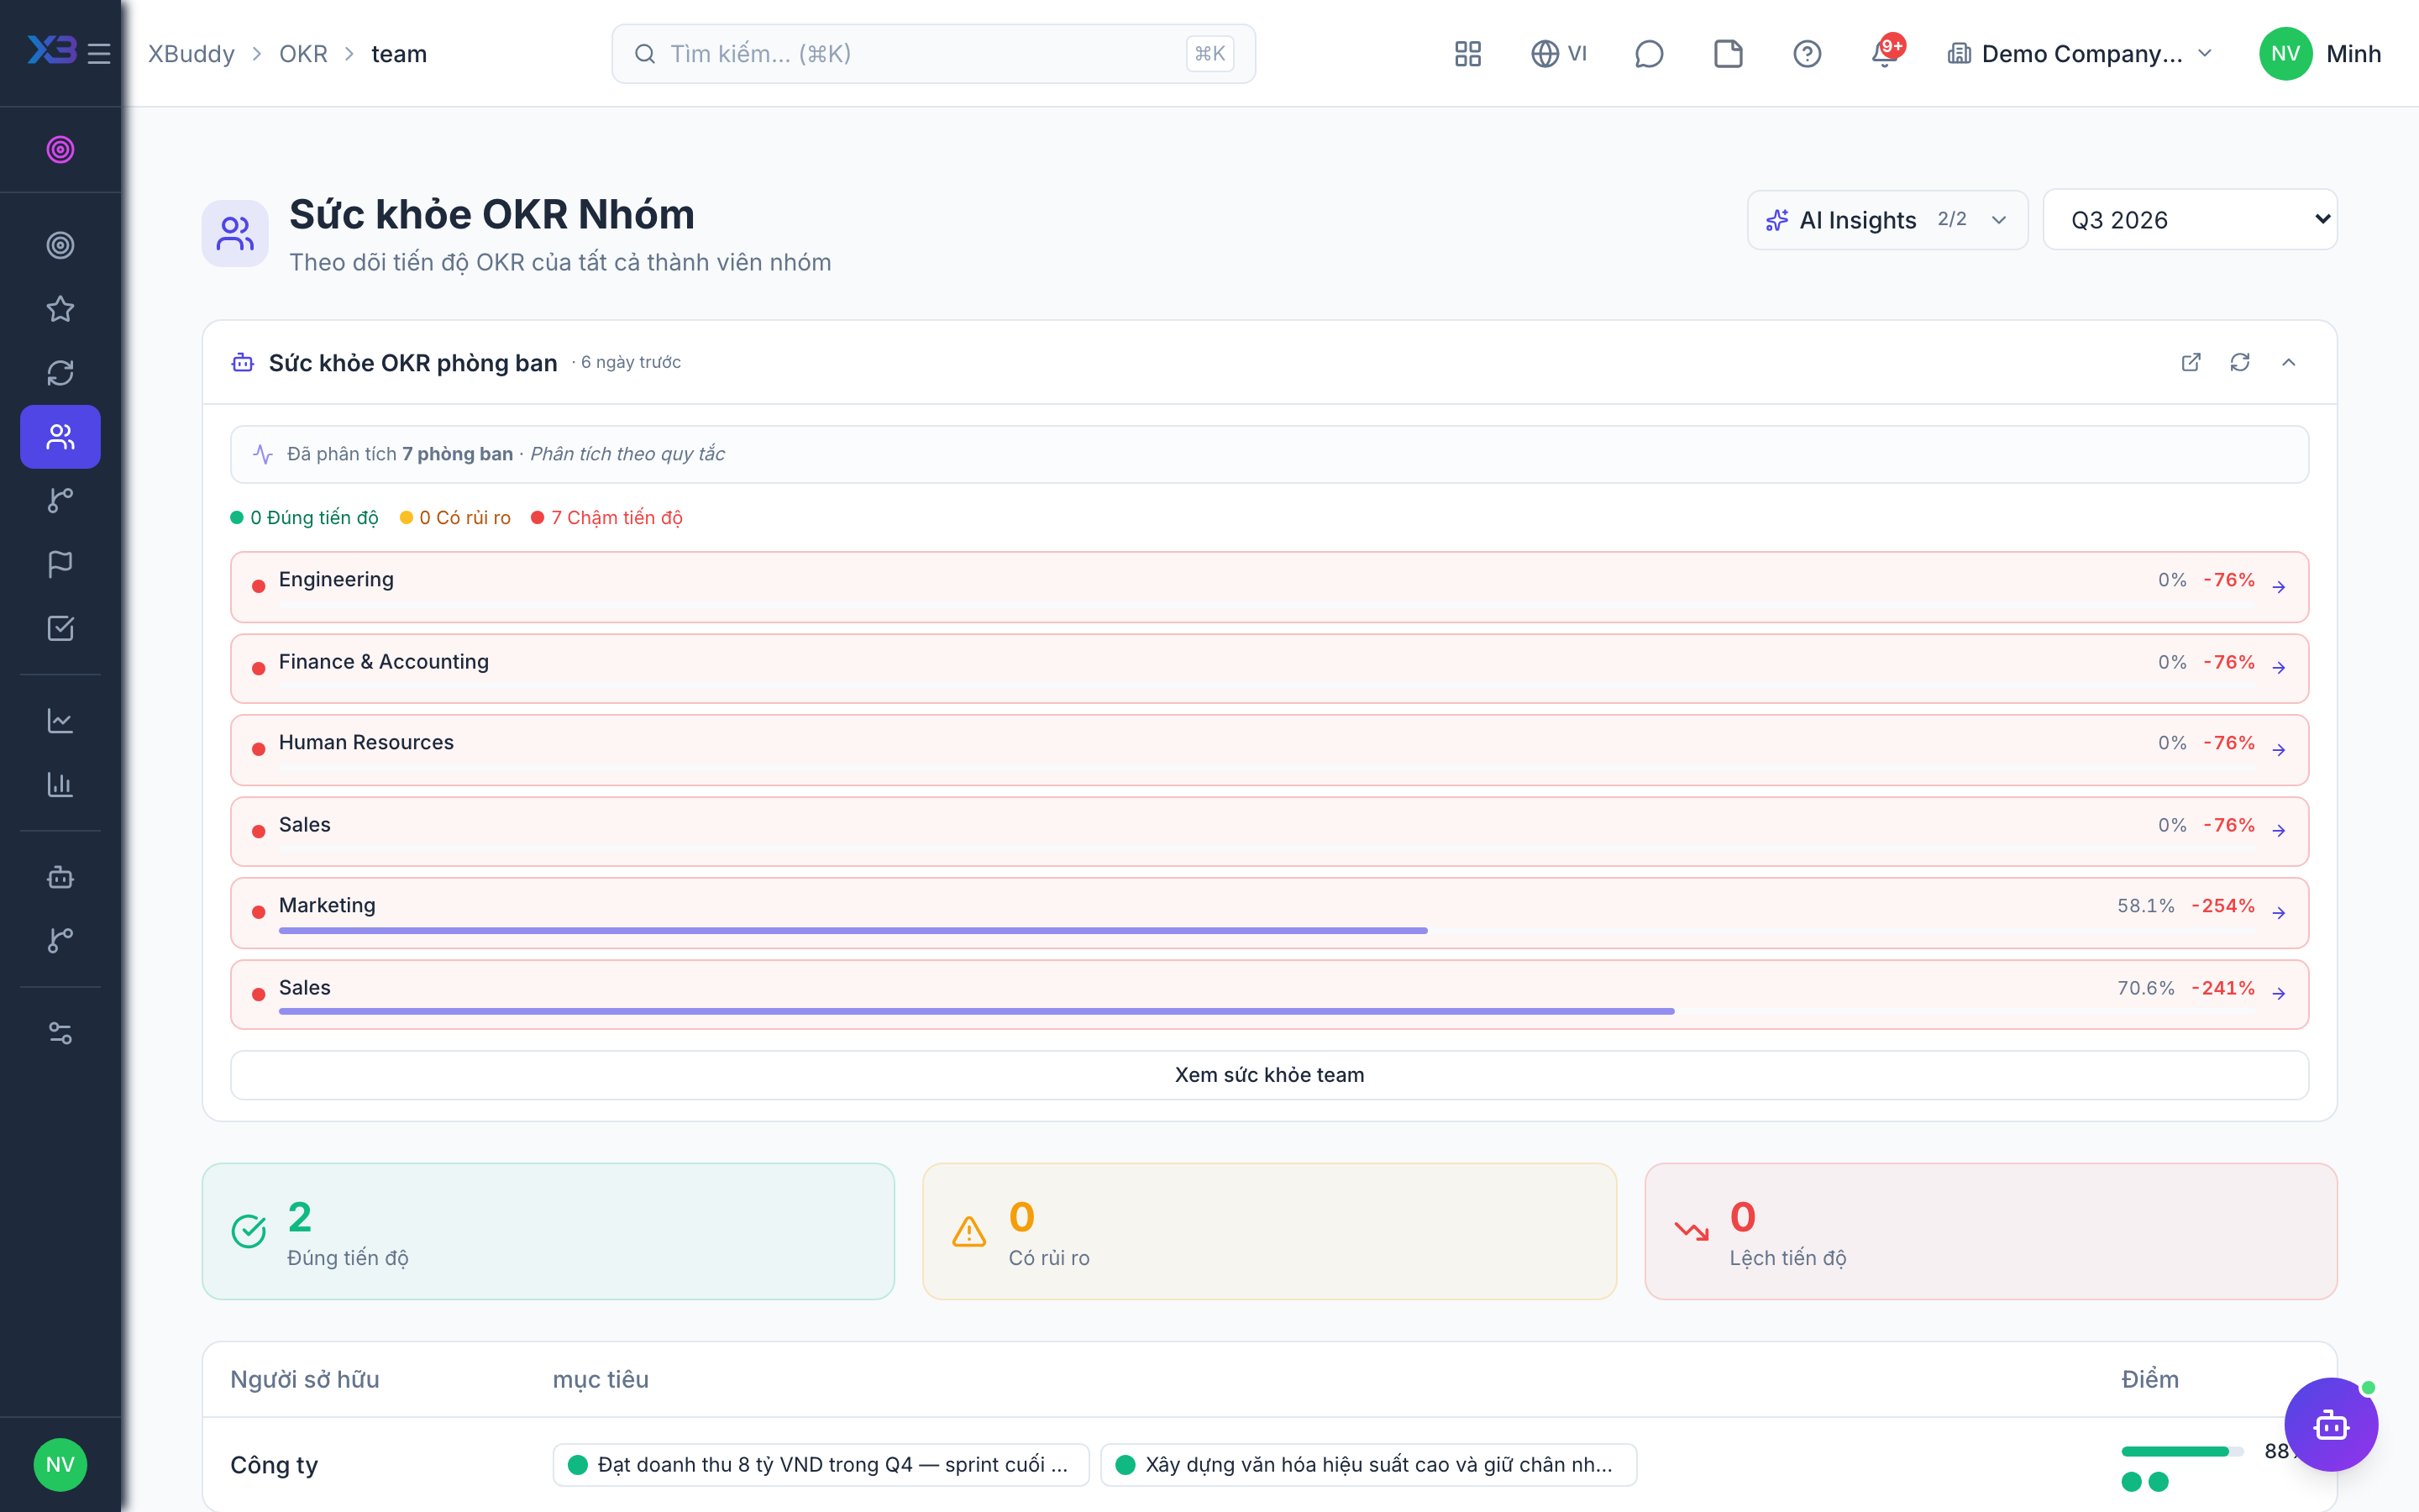Click the Tìm kiếm search field

click(x=934, y=54)
